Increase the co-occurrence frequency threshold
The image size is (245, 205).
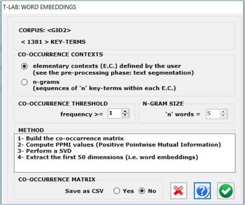tap(125, 111)
